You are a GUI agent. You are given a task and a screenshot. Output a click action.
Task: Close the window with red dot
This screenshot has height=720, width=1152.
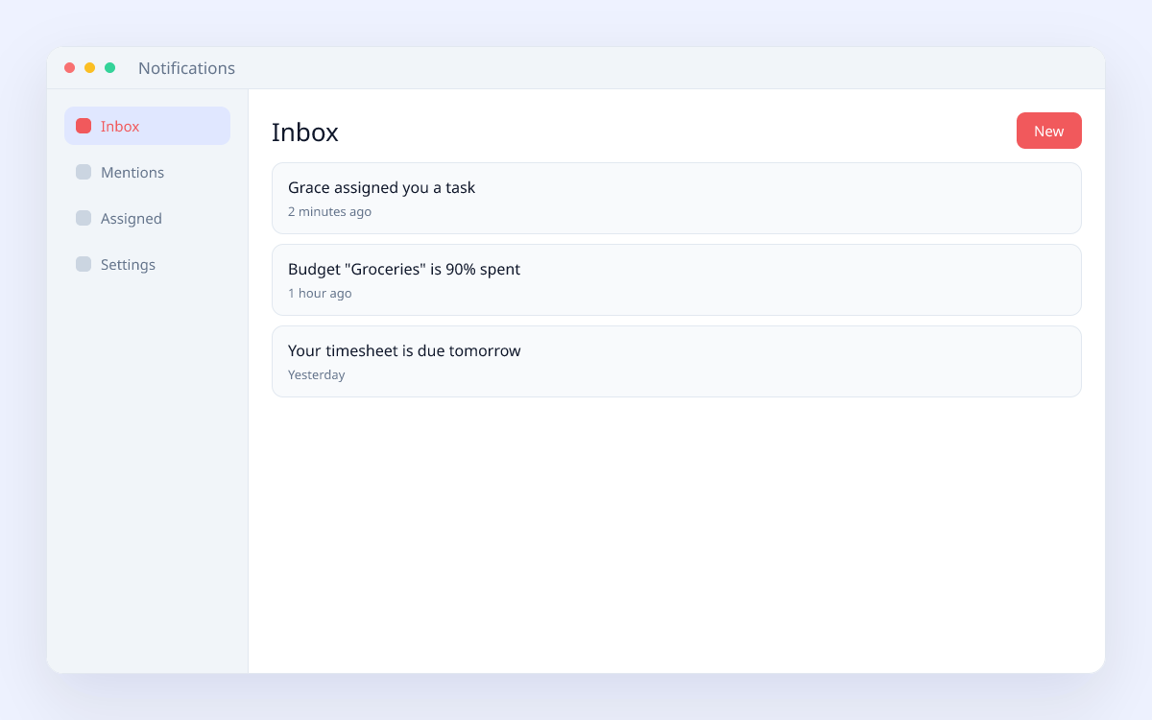pyautogui.click(x=69, y=67)
